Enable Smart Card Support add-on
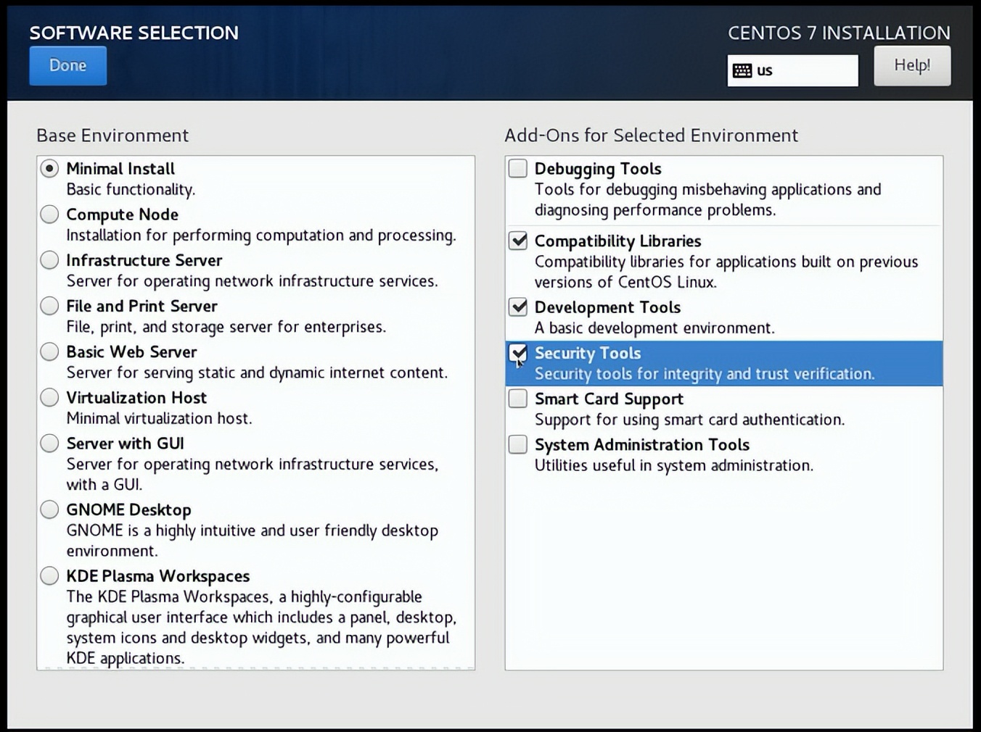This screenshot has height=732, width=981. [518, 399]
